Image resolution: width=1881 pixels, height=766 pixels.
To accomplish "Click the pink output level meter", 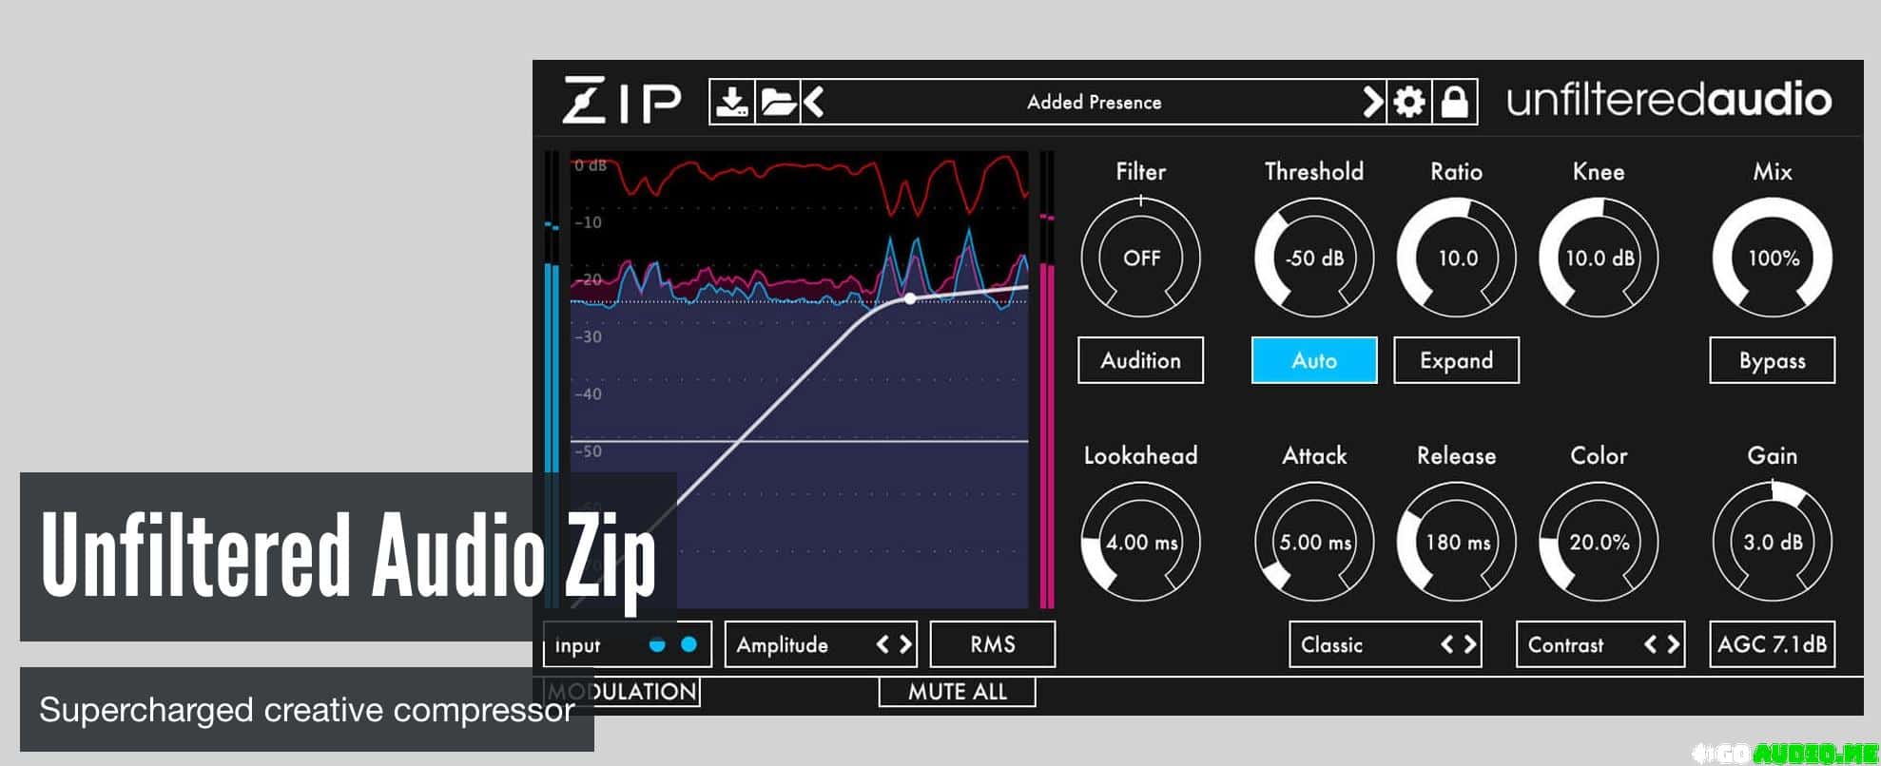I will [1047, 380].
